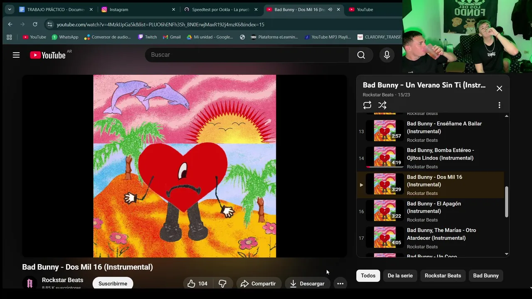
Task: Open Rockstar Beats channel avatar
Action: [30, 283]
